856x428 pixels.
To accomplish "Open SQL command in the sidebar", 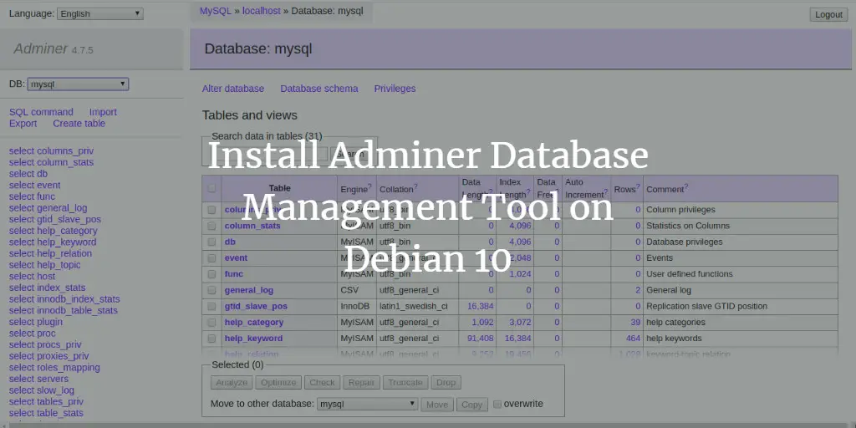I will [41, 112].
